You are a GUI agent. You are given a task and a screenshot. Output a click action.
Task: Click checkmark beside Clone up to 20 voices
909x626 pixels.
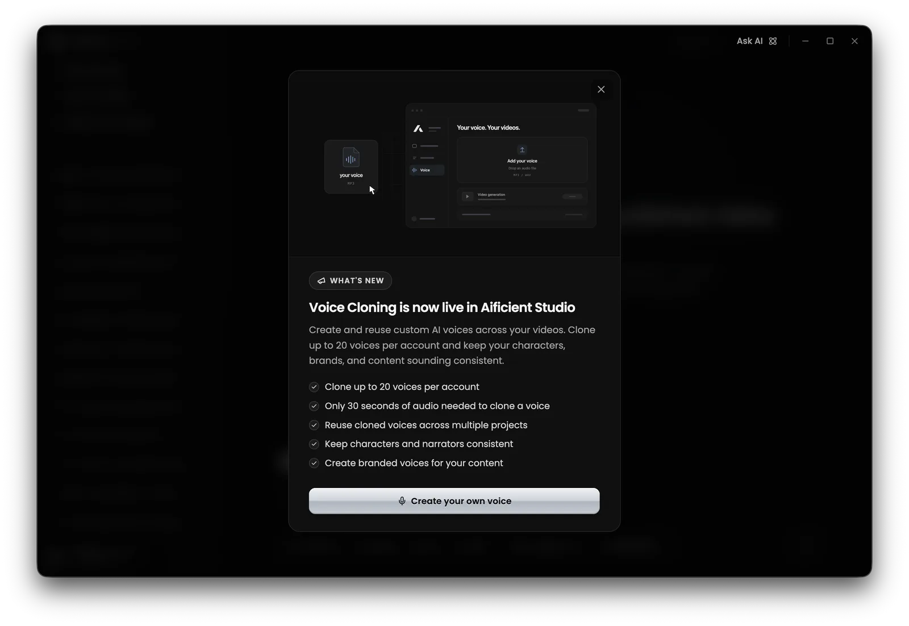[x=314, y=387]
